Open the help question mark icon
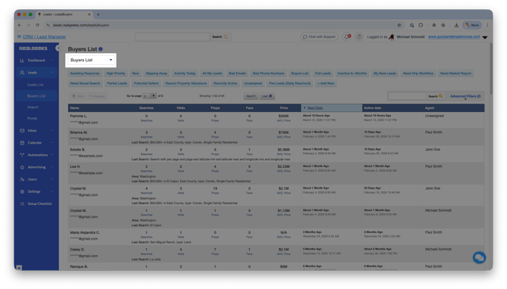The width and height of the screenshot is (507, 289). point(359,37)
